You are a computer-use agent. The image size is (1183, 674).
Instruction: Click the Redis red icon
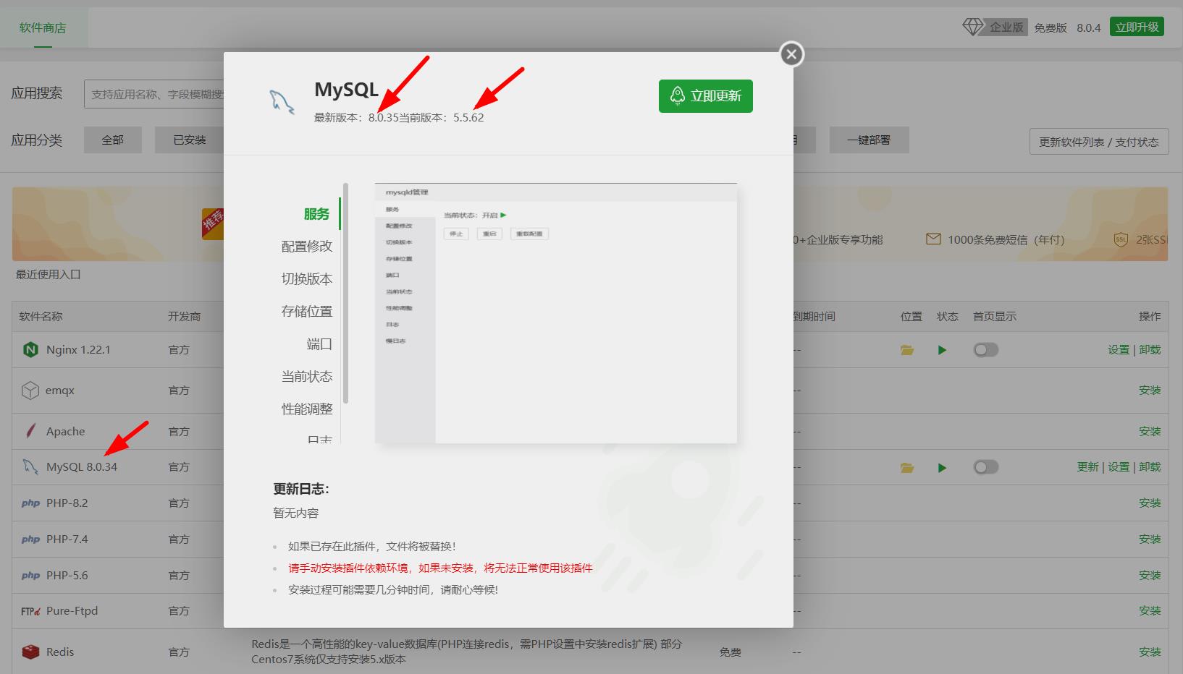[x=30, y=652]
